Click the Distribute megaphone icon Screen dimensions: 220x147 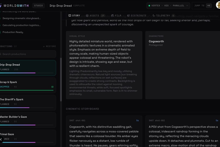tap(128, 16)
